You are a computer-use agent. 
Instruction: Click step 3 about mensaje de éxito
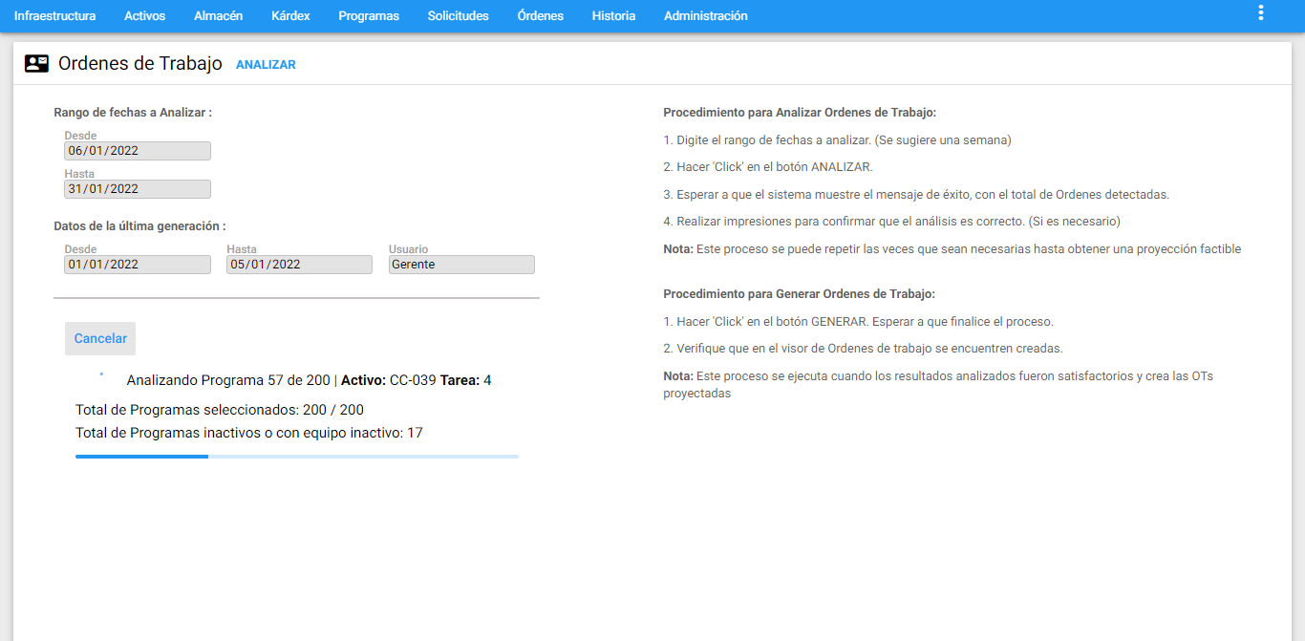[916, 194]
